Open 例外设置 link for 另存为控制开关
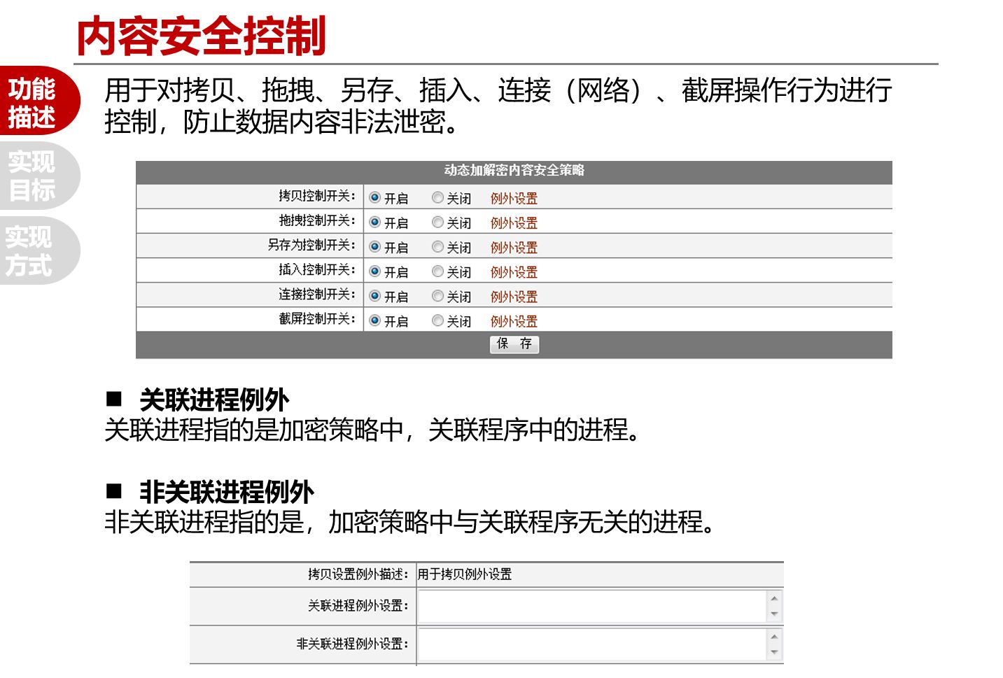Viewport: 1003px width, 678px height. click(x=514, y=248)
